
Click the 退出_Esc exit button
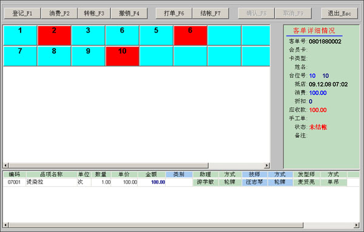[339, 13]
